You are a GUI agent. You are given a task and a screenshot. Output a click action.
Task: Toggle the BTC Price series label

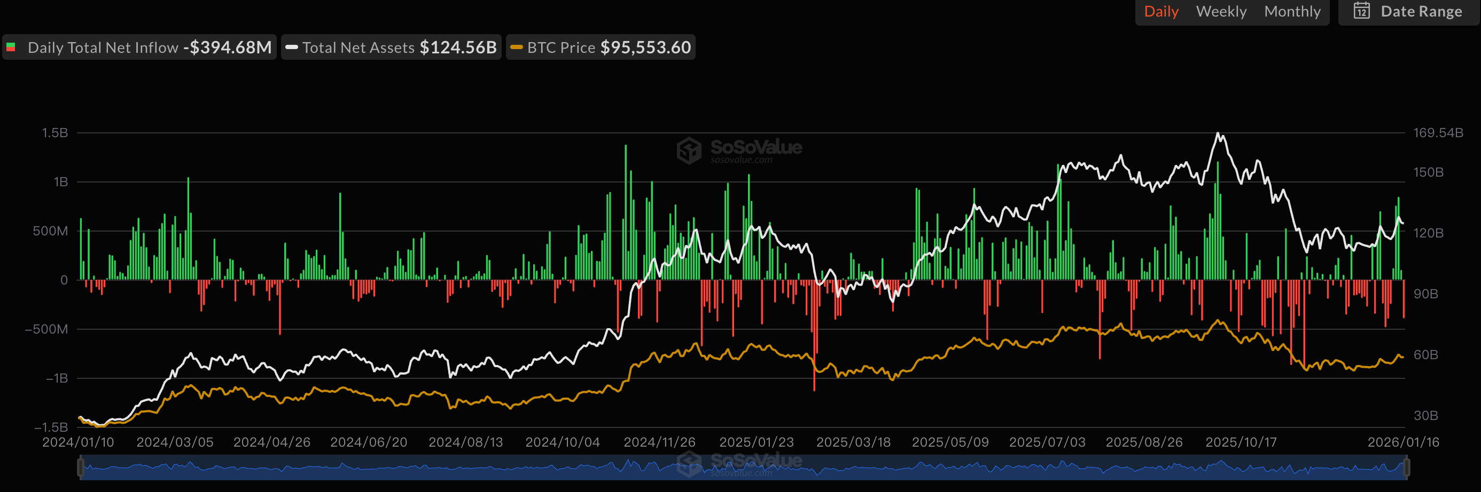pyautogui.click(x=561, y=47)
